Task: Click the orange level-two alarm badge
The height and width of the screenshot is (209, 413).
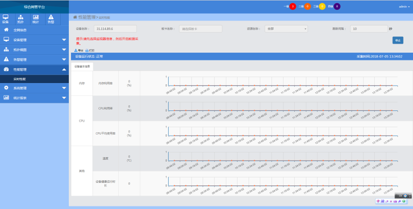Action: click(x=308, y=6)
